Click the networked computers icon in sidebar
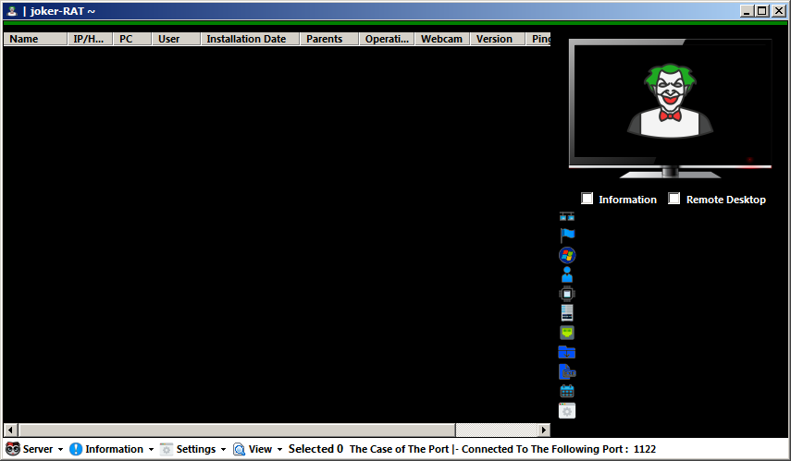Viewport: 791px width, 461px height. (x=567, y=216)
